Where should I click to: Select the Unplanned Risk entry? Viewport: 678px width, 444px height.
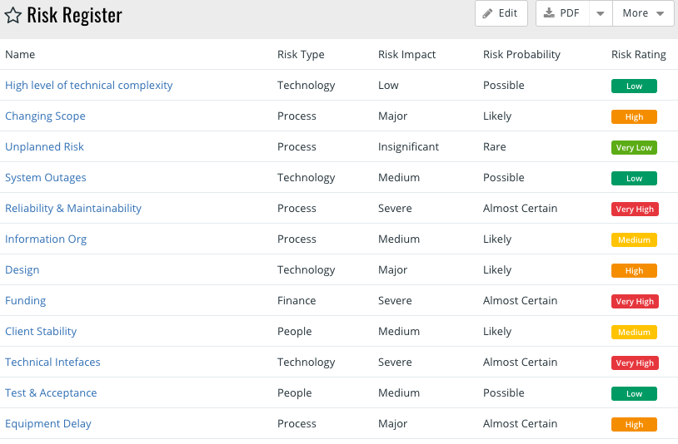coord(44,146)
